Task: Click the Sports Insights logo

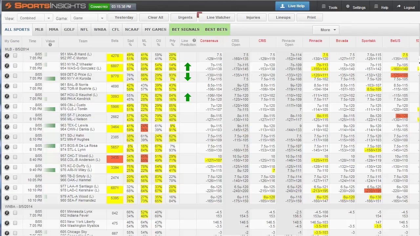Action: 45,6
